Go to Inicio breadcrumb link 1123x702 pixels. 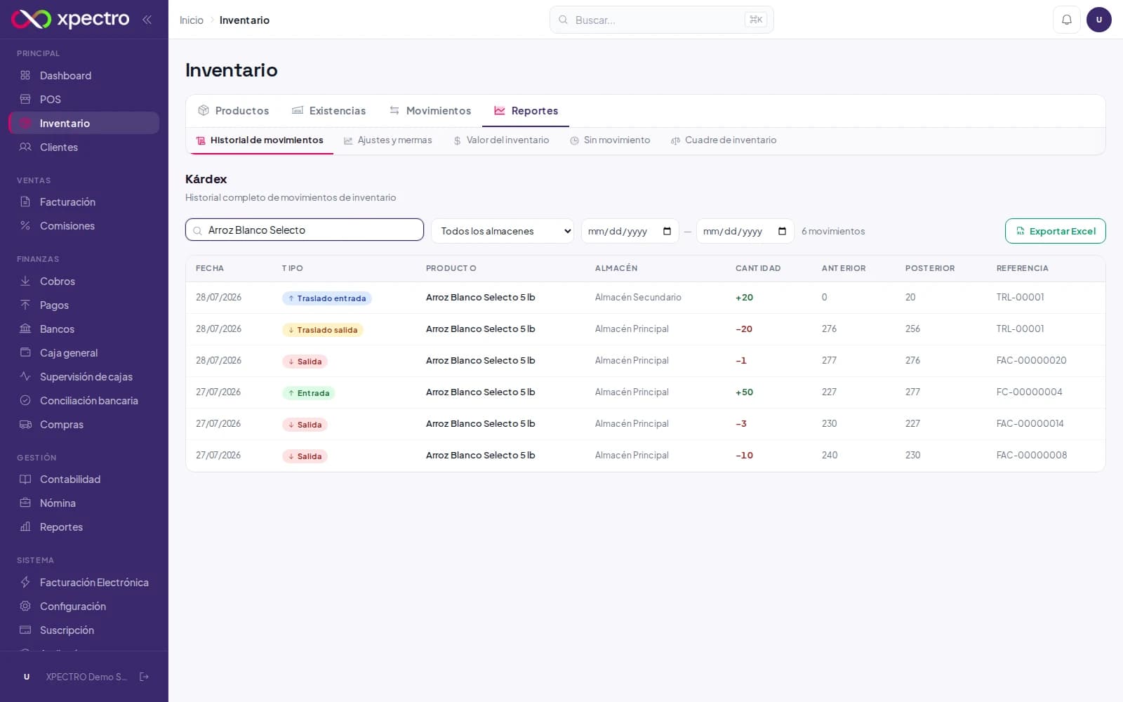192,20
